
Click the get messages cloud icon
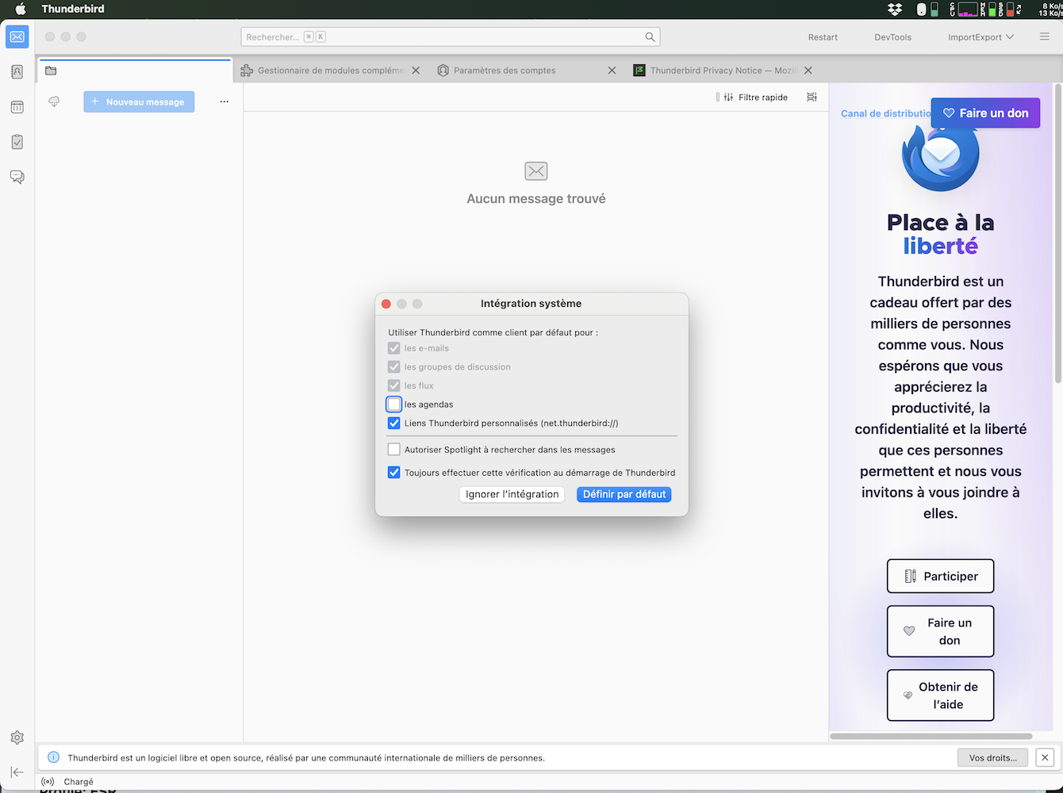(x=54, y=102)
